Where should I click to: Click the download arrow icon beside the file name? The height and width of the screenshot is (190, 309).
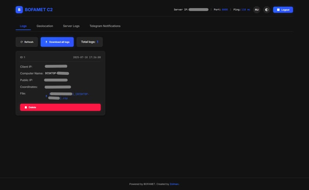click(x=46, y=96)
